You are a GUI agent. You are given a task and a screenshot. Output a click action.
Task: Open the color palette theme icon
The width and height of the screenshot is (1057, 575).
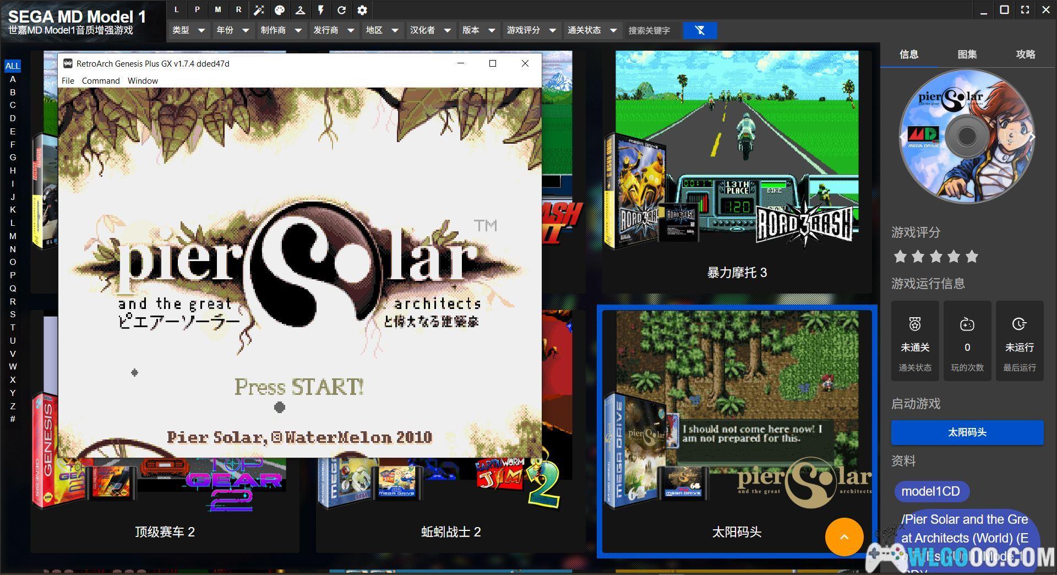280,10
